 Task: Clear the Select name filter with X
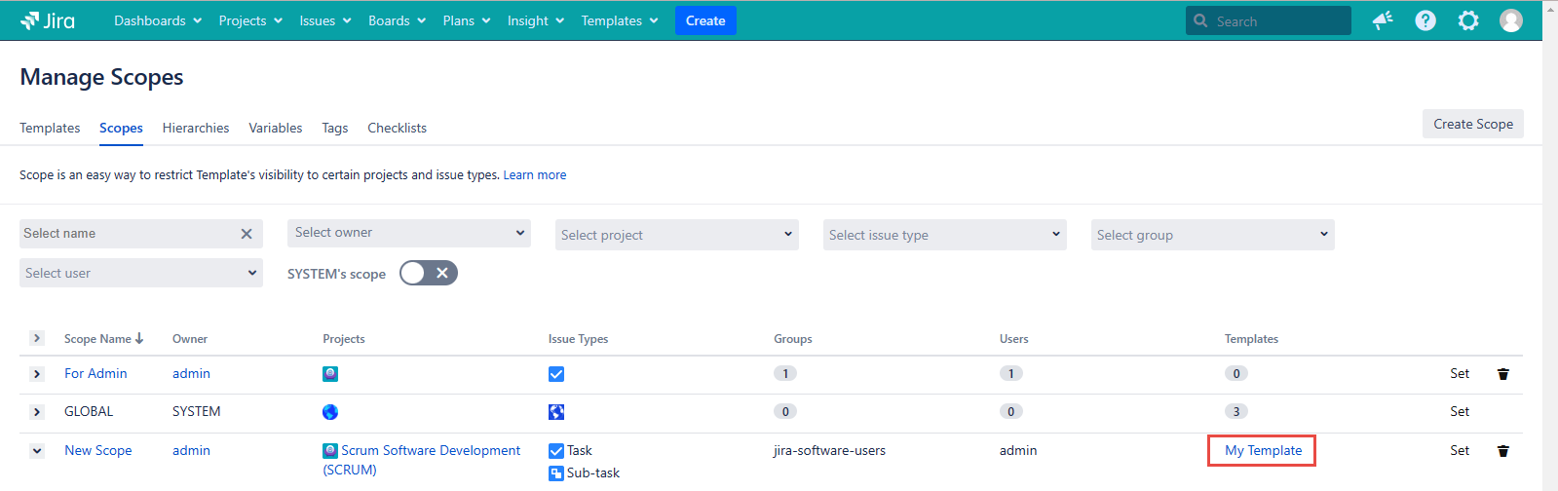point(247,234)
